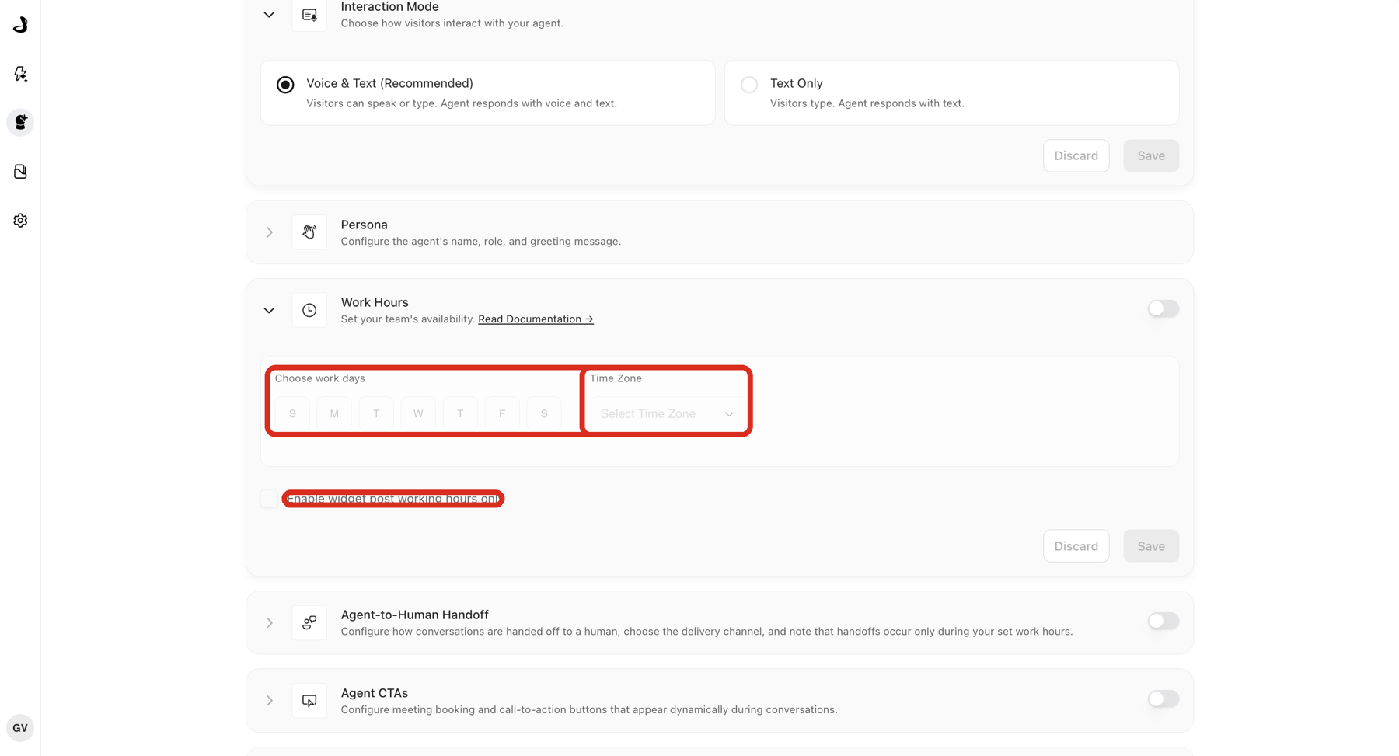Save the Interaction Mode settings
The image size is (1399, 756).
pyautogui.click(x=1150, y=155)
